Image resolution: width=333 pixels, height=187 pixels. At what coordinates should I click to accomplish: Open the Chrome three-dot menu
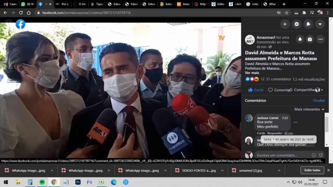328,13
